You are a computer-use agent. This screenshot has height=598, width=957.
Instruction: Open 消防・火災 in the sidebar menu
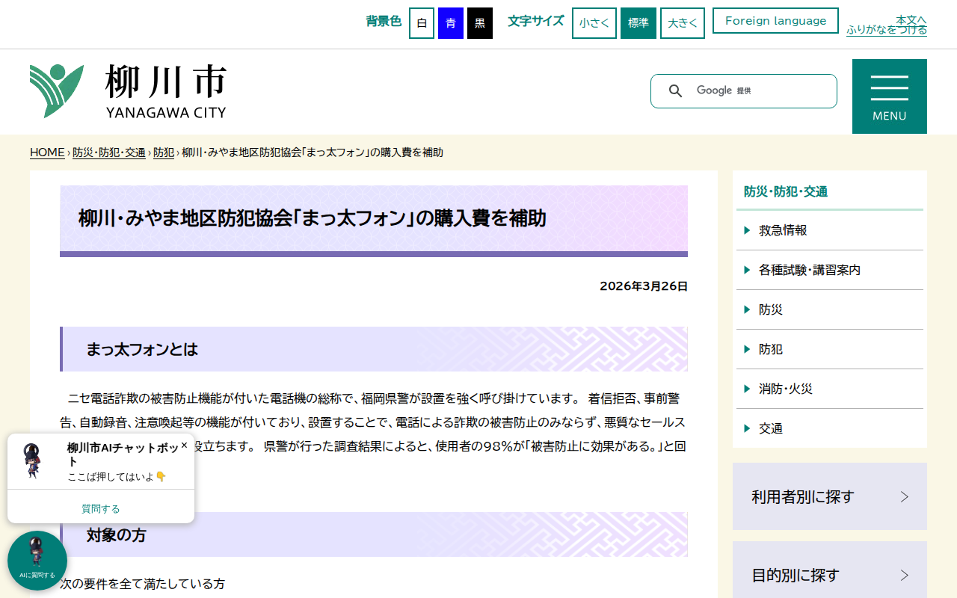[830, 389]
